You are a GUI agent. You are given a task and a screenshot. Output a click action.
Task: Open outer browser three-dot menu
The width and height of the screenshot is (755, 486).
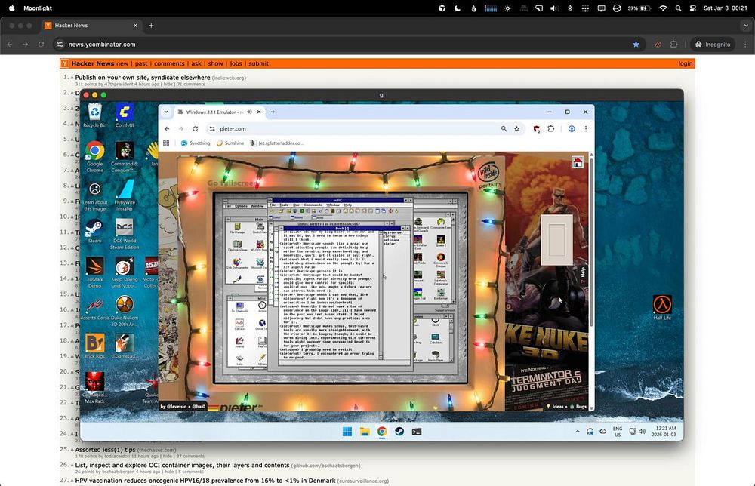(x=745, y=45)
